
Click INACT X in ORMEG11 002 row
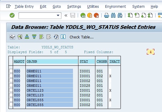point(110,76)
